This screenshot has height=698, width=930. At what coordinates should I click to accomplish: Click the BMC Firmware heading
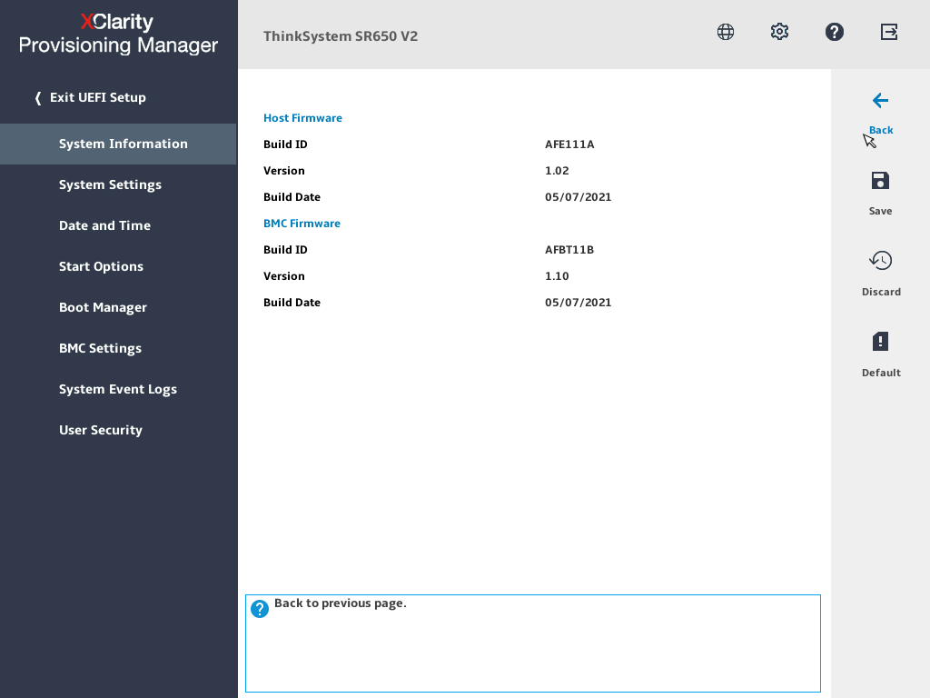(x=302, y=224)
